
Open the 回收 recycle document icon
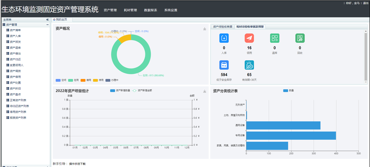(300, 38)
